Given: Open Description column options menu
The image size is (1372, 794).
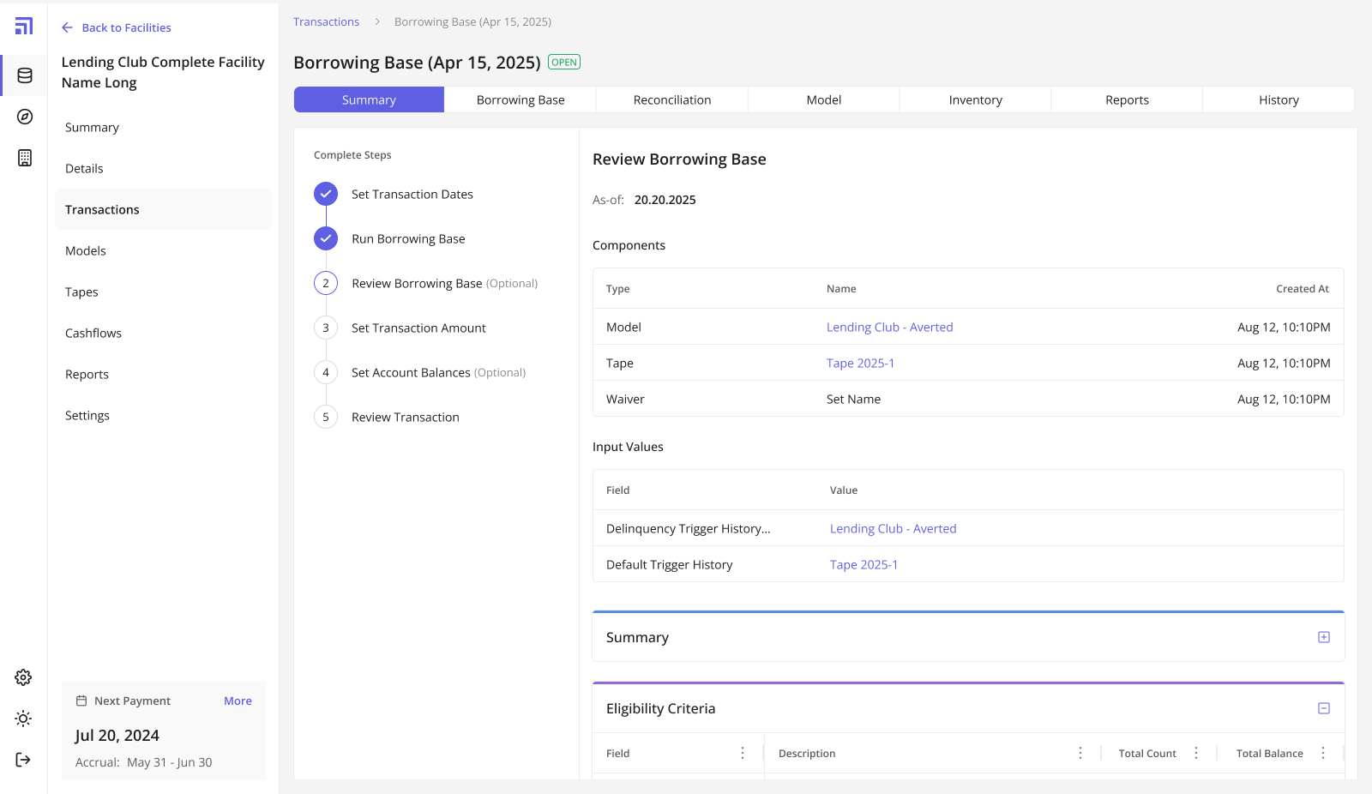Looking at the screenshot, I should (1080, 753).
